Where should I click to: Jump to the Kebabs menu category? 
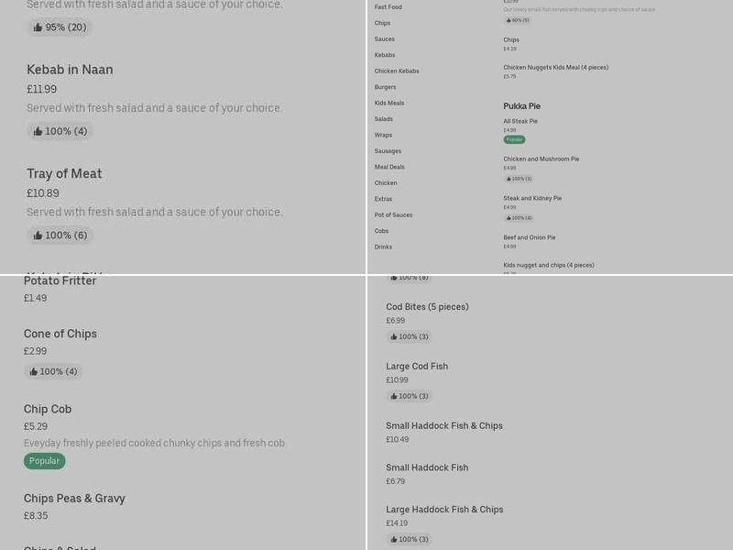[x=385, y=55]
